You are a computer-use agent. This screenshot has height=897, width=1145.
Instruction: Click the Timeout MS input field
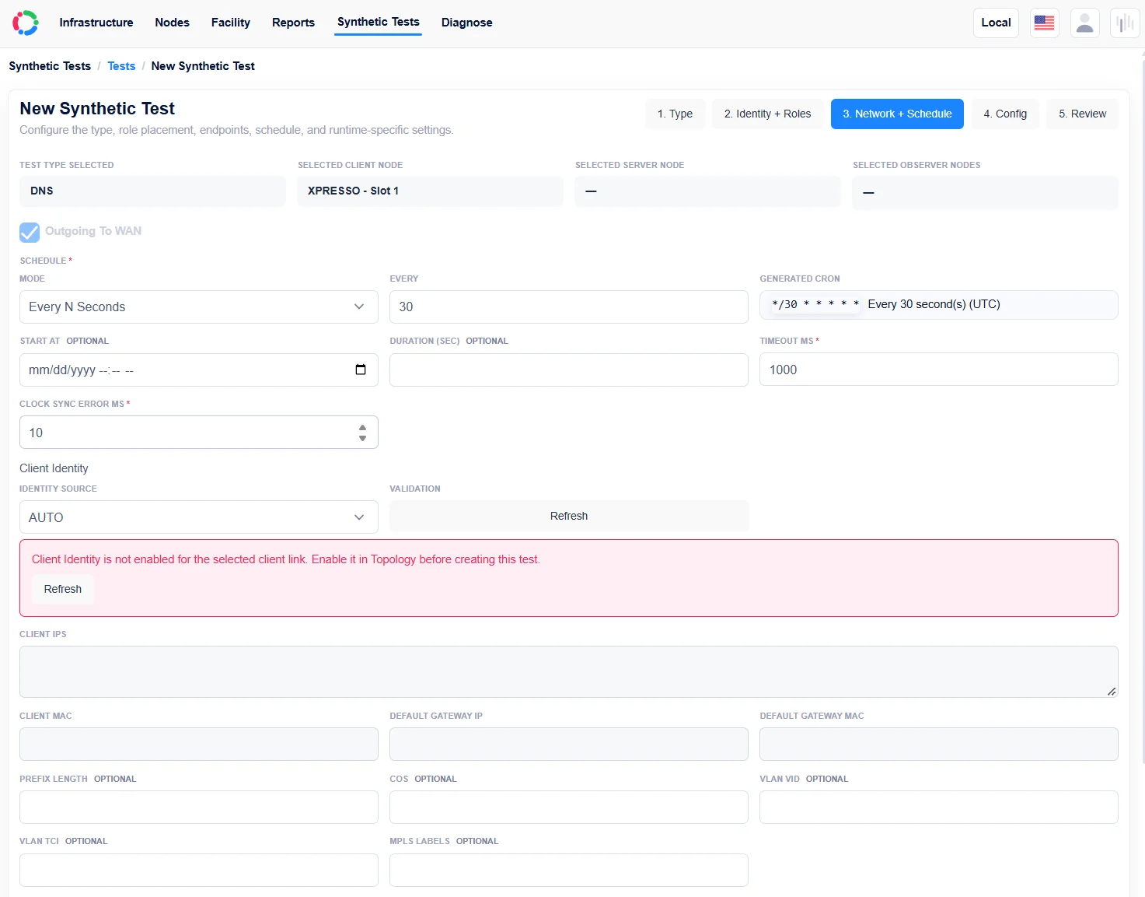pyautogui.click(x=939, y=370)
